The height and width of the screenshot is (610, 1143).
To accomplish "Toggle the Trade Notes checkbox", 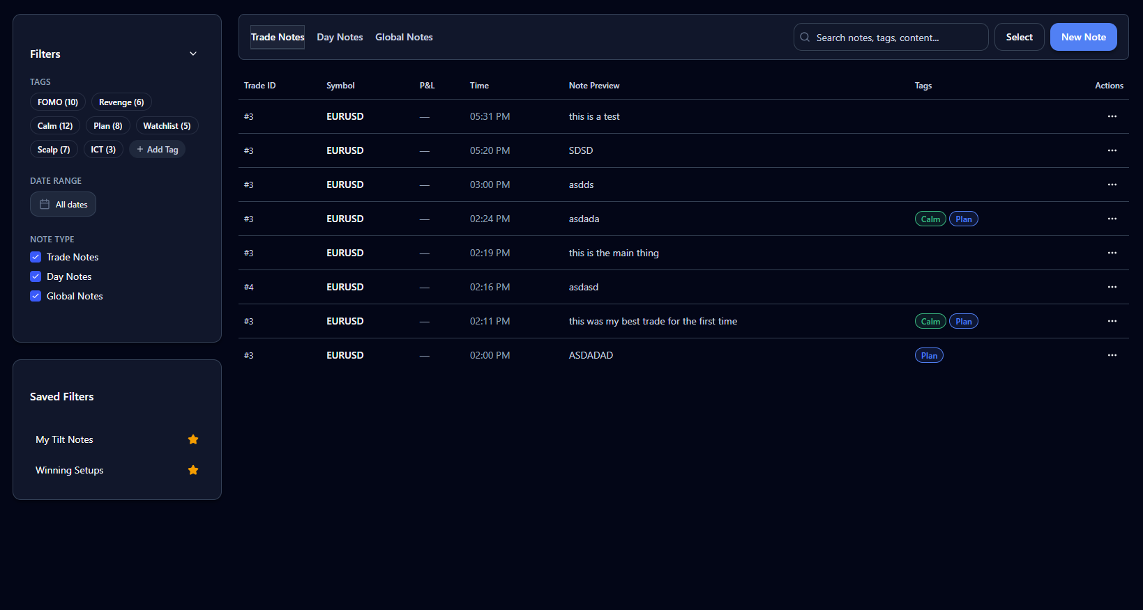I will pos(36,257).
